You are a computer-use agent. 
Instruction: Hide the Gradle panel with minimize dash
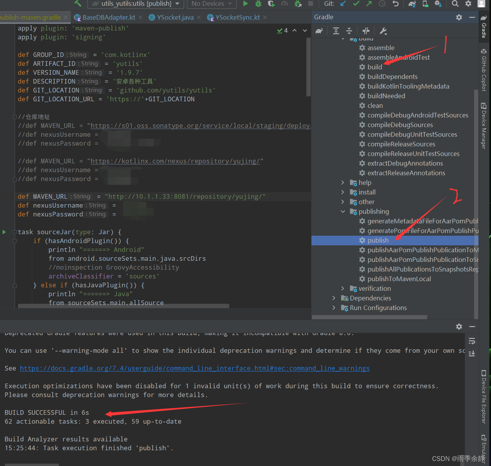coord(472,17)
